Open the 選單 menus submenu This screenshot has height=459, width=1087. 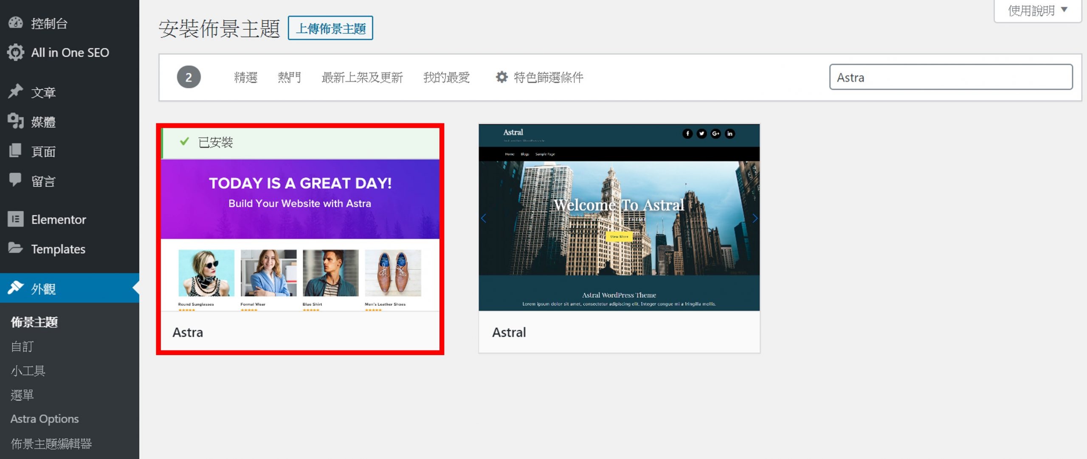click(x=22, y=395)
